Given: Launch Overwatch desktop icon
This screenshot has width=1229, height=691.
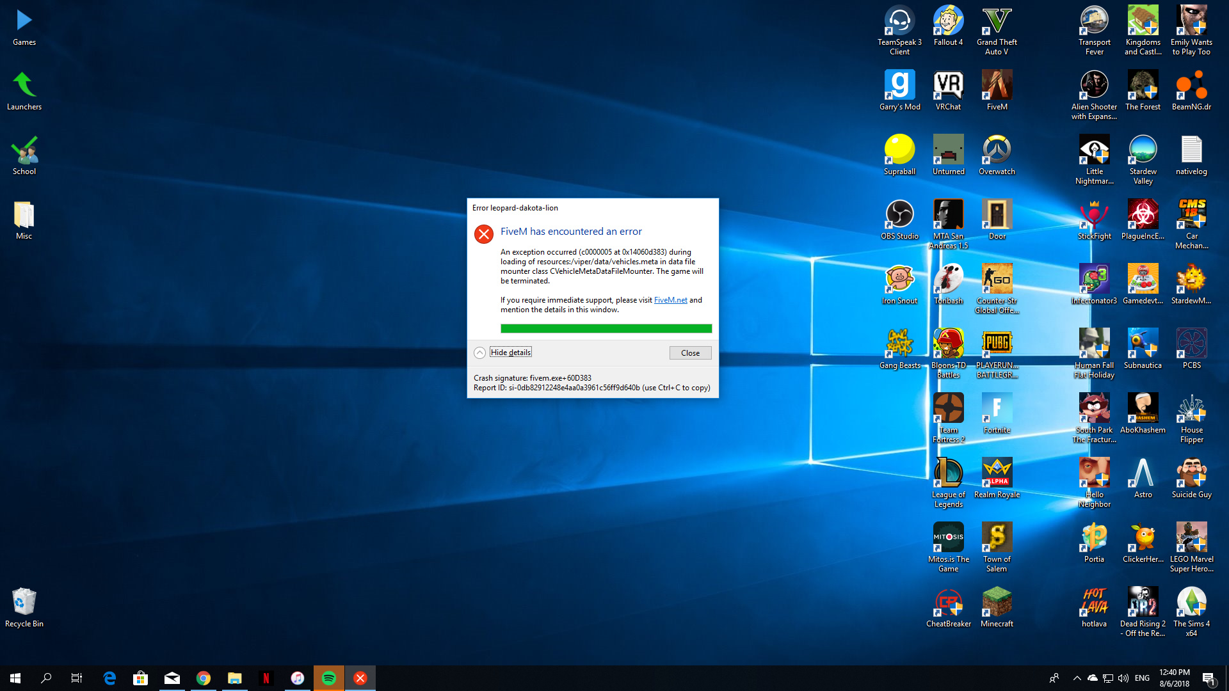Looking at the screenshot, I should tap(997, 155).
